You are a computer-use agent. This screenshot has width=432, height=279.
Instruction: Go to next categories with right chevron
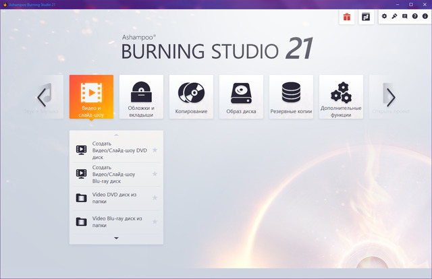391,97
